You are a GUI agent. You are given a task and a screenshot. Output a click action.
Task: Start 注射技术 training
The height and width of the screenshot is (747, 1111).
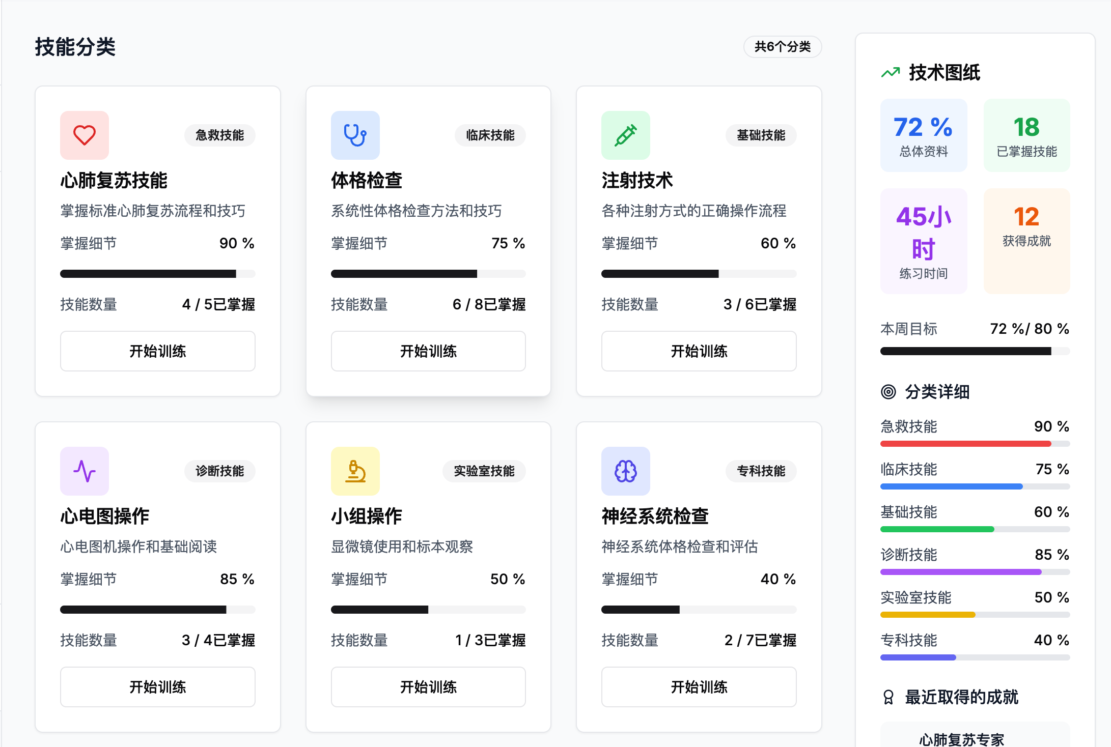699,351
